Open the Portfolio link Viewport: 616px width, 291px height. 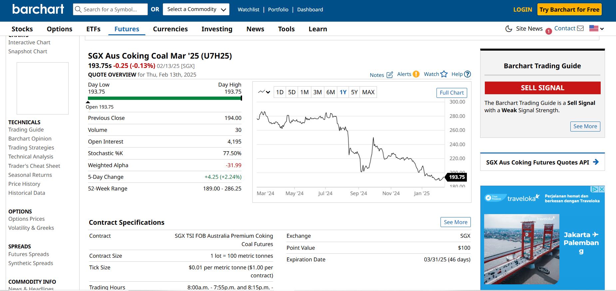click(278, 10)
